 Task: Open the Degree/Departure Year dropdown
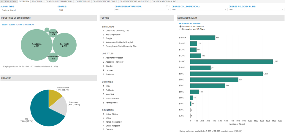[142, 9]
